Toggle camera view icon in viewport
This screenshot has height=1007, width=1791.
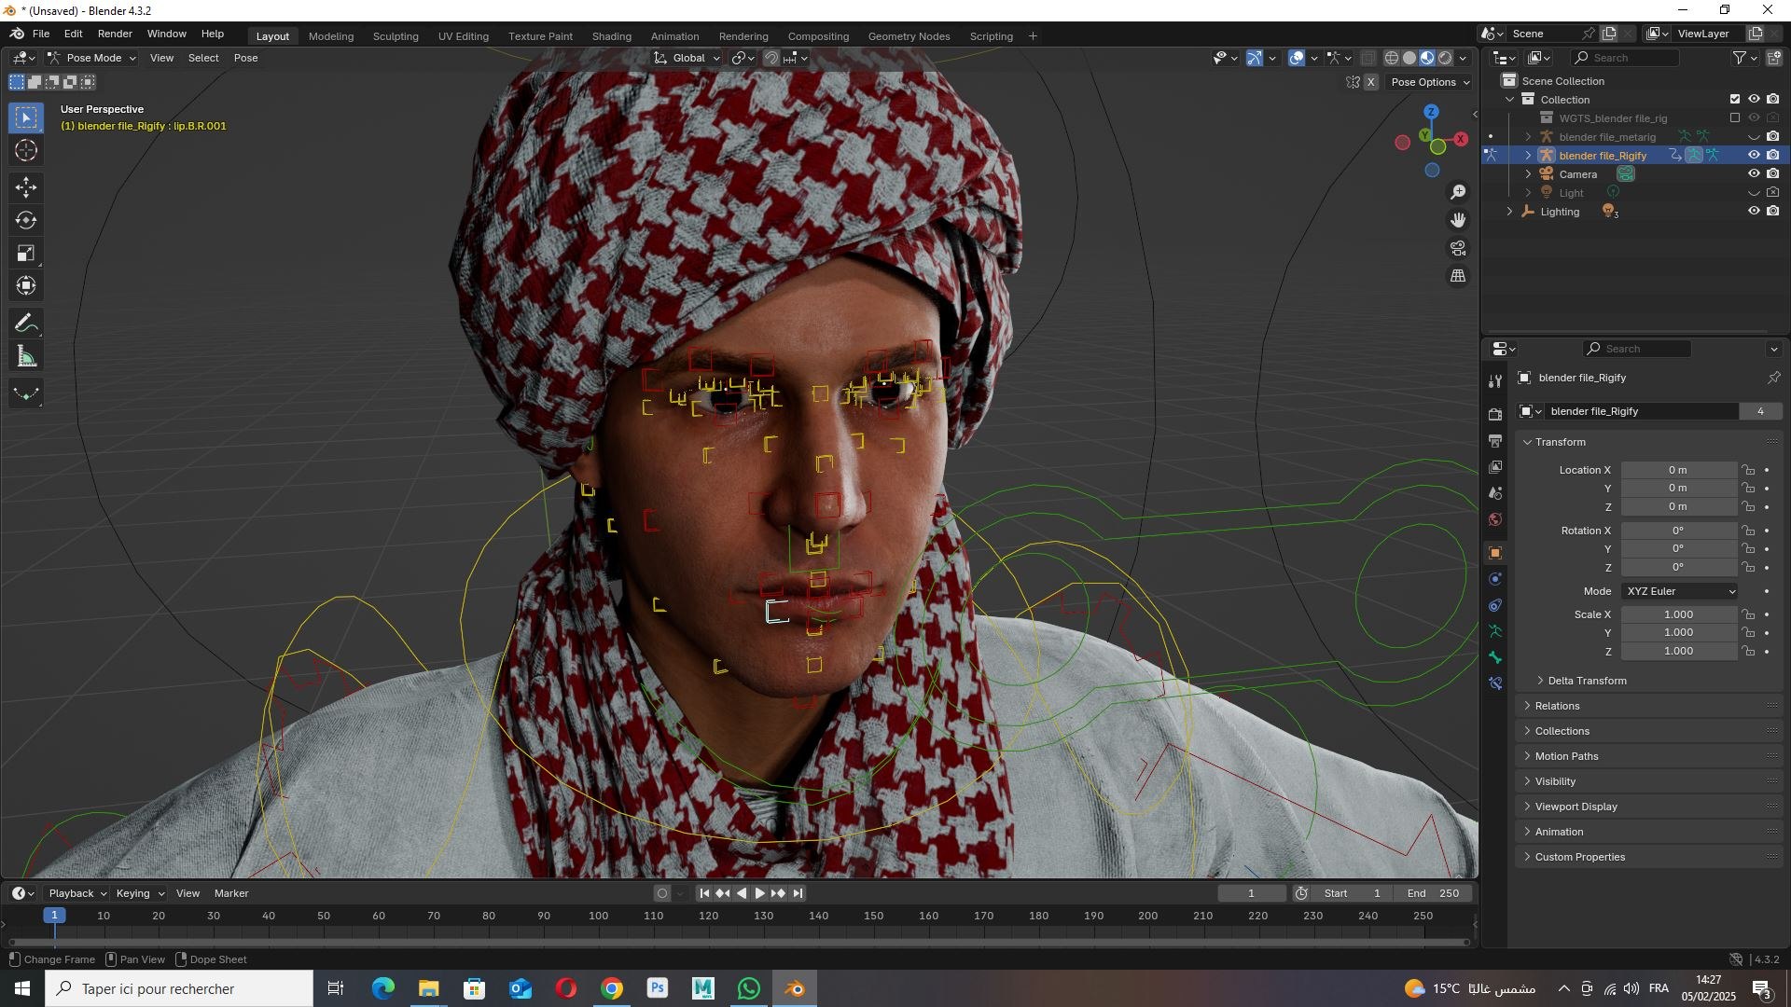pyautogui.click(x=1458, y=248)
